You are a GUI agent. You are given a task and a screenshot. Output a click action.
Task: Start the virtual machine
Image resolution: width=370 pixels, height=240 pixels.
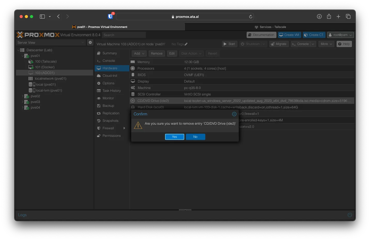coord(229,44)
